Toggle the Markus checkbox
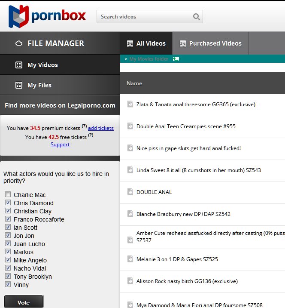The height and width of the screenshot is (308, 285). click(x=8, y=252)
